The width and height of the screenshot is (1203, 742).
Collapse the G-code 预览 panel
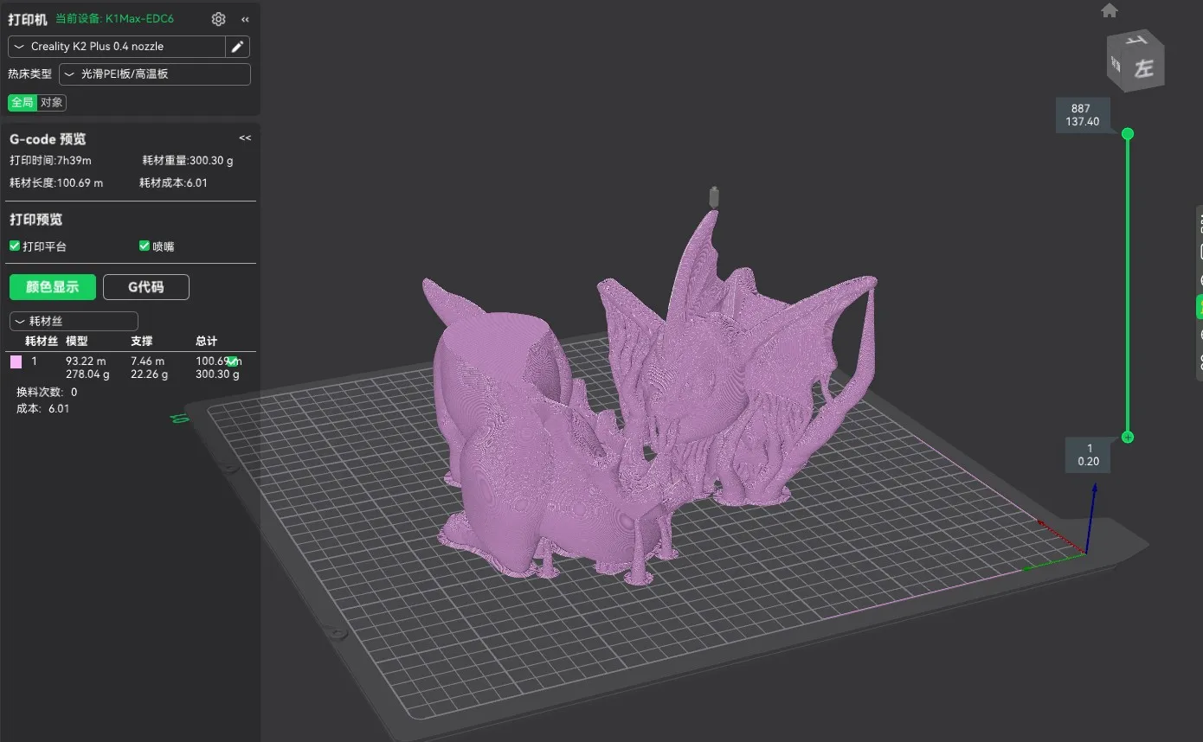point(245,138)
